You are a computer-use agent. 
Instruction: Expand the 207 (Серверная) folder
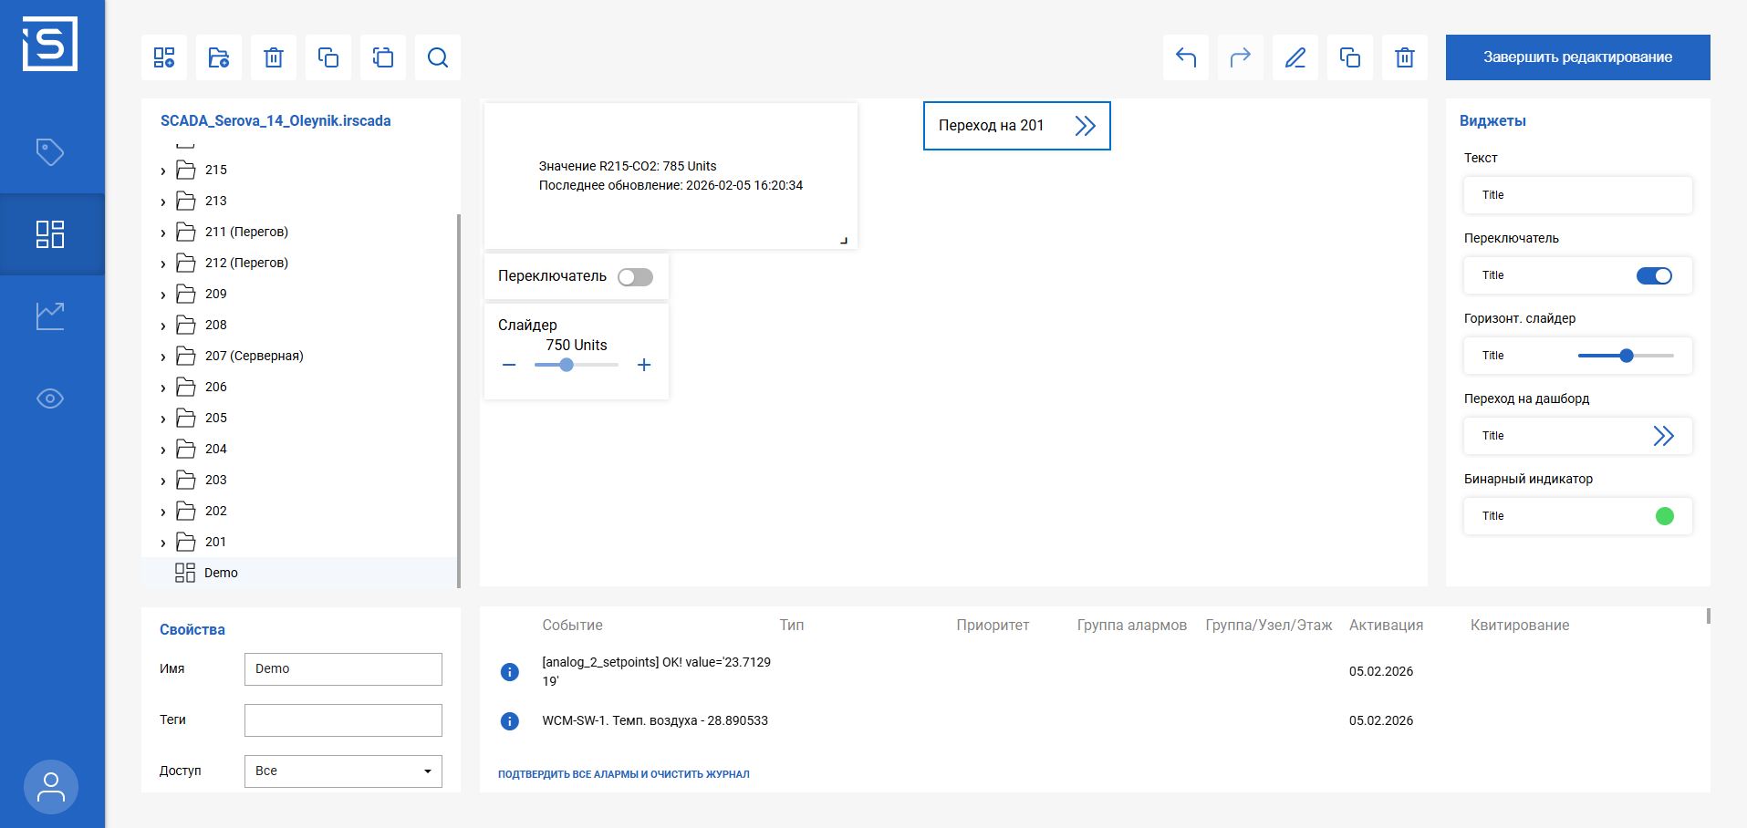tap(163, 357)
